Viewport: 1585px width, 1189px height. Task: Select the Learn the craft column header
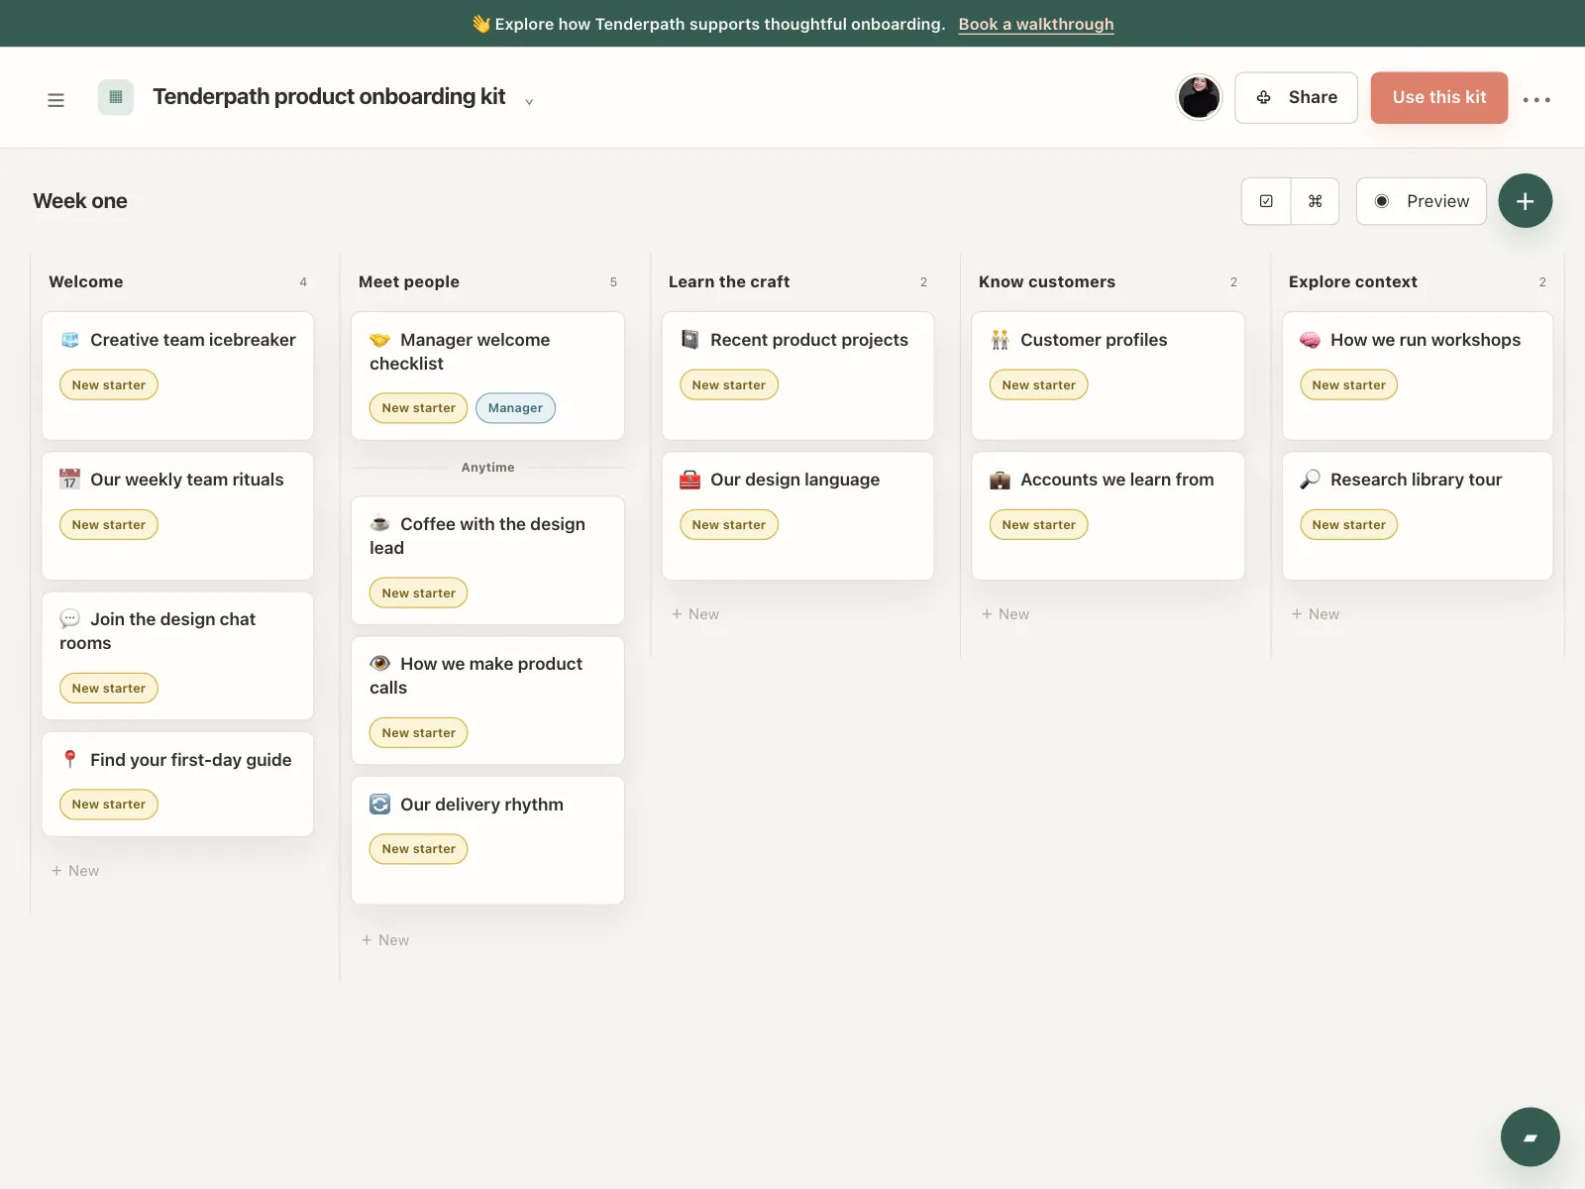point(729,281)
